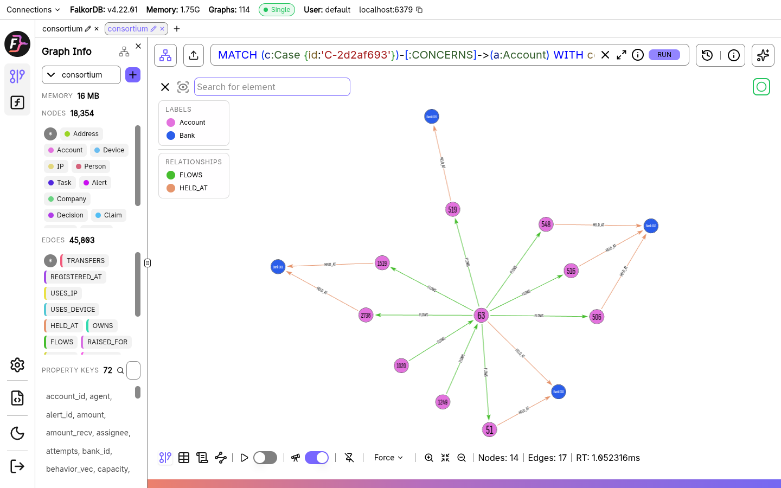Close the Graph Info panel

(138, 46)
